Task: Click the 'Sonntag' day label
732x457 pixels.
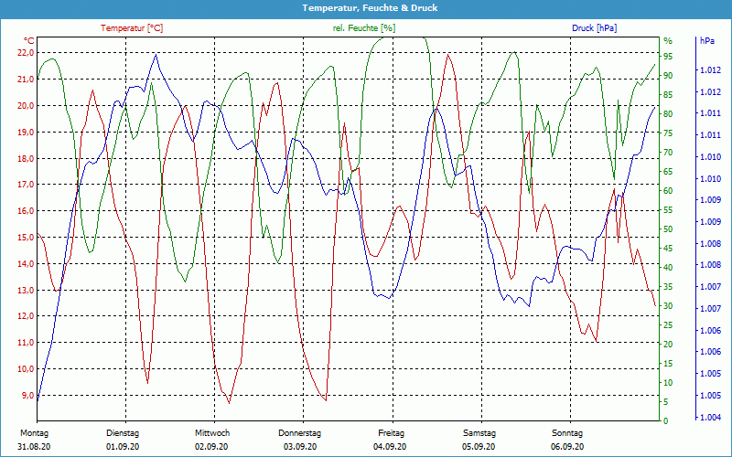Action: tap(567, 433)
